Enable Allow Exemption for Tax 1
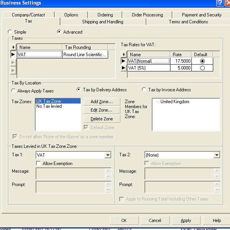Viewport: 230px width, 230px height. coord(39,164)
